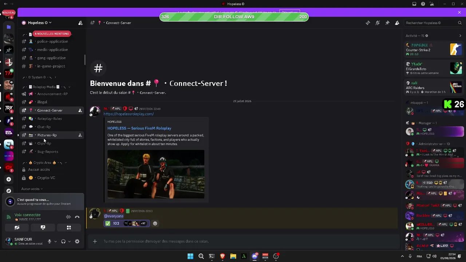This screenshot has width=466, height=262.
Task: Expand the Activité panel arrow
Action: pyautogui.click(x=460, y=36)
